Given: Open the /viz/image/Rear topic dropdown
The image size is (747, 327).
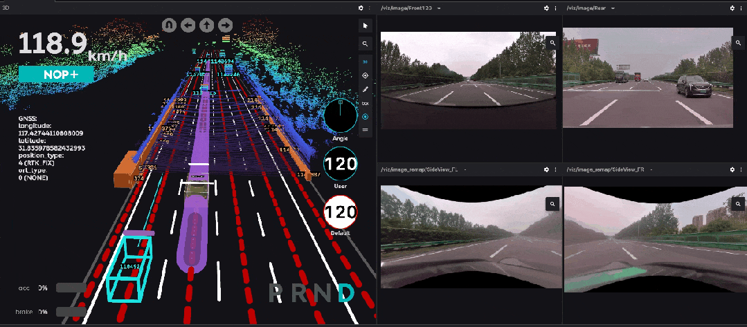Looking at the screenshot, I should point(612,8).
